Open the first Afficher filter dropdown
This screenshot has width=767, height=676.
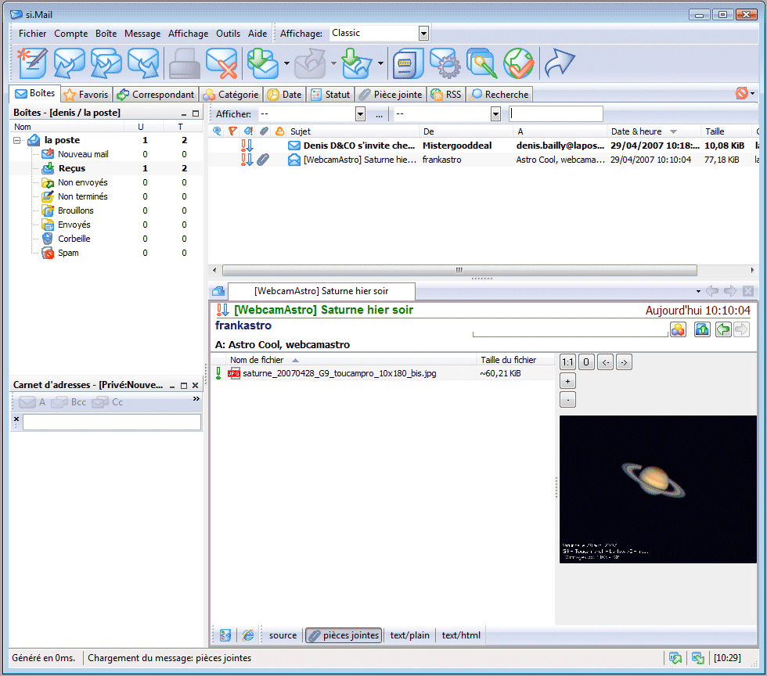(359, 113)
